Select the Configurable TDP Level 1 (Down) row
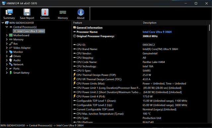This screenshot has width=212, height=128. pyautogui.click(x=140, y=101)
